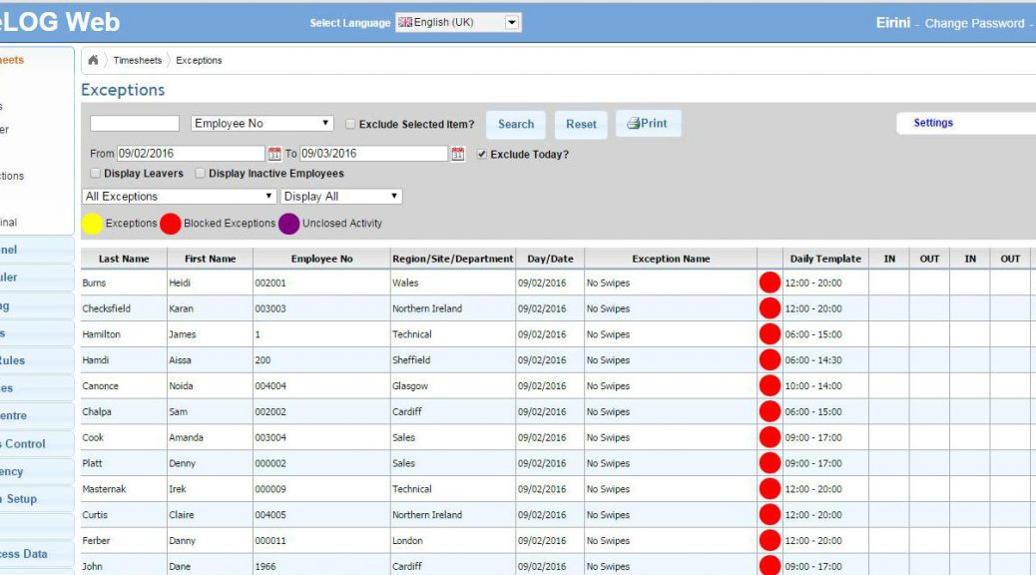Click the Home icon in breadcrumb
Screen dimensions: 1036x575
click(93, 60)
